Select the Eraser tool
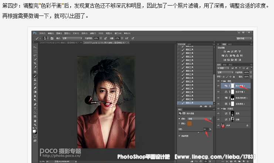 click(35, 88)
